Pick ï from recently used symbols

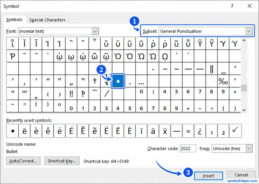click(141, 131)
